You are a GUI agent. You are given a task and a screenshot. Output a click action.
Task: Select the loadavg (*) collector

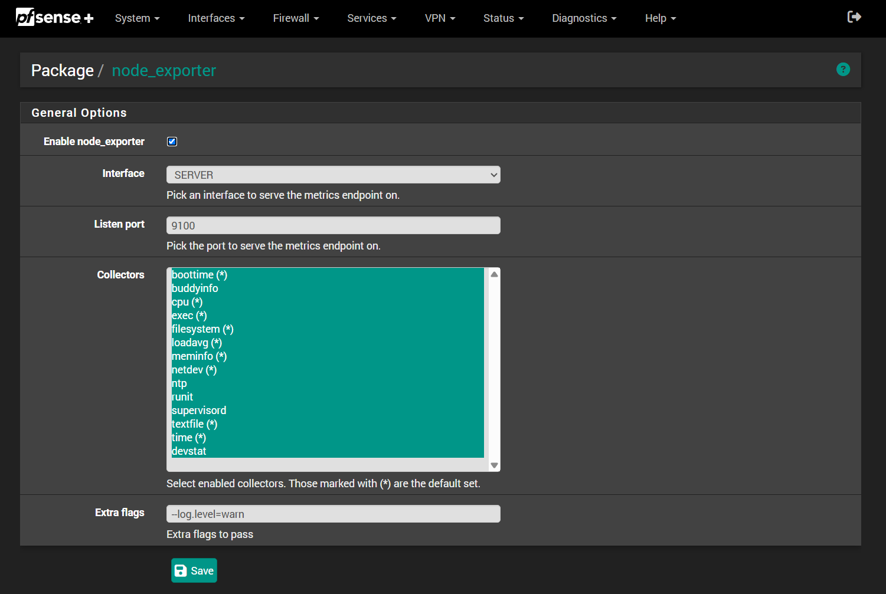click(328, 343)
